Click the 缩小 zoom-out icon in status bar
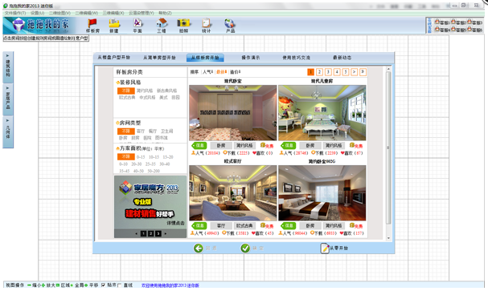The width and height of the screenshot is (488, 295). [29, 285]
